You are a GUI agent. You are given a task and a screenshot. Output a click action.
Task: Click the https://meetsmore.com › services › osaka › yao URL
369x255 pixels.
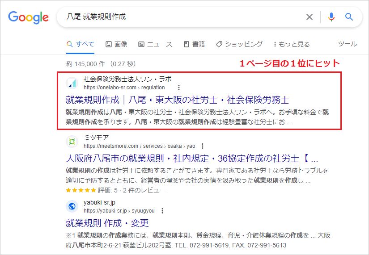click(139, 146)
